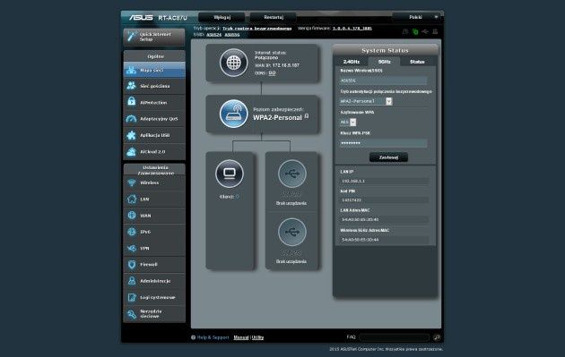
Task: Click the first SSID link in the header
Action: (x=213, y=35)
